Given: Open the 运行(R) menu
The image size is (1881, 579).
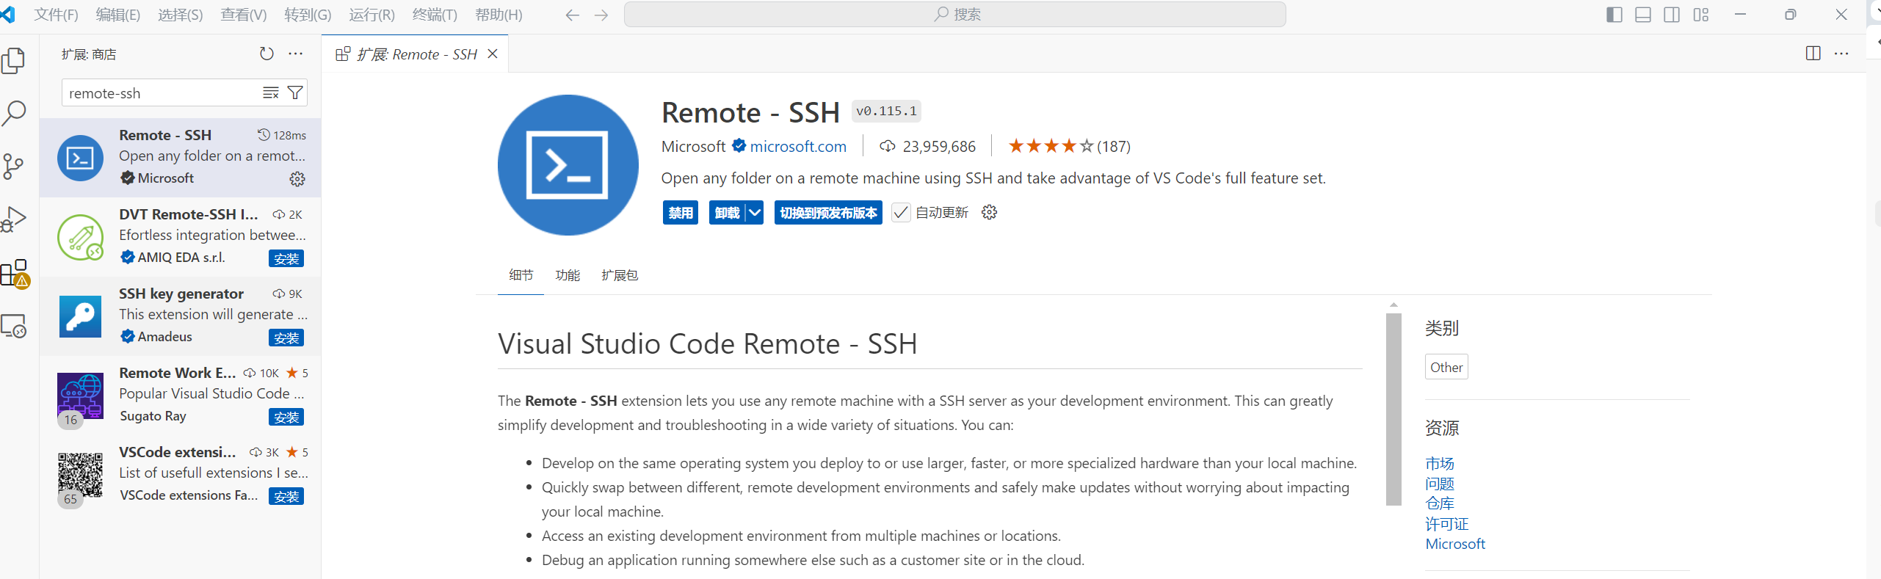Looking at the screenshot, I should click(372, 15).
